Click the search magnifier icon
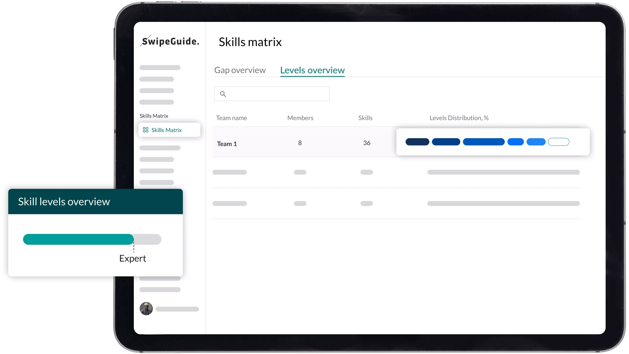The image size is (629, 354). click(223, 94)
